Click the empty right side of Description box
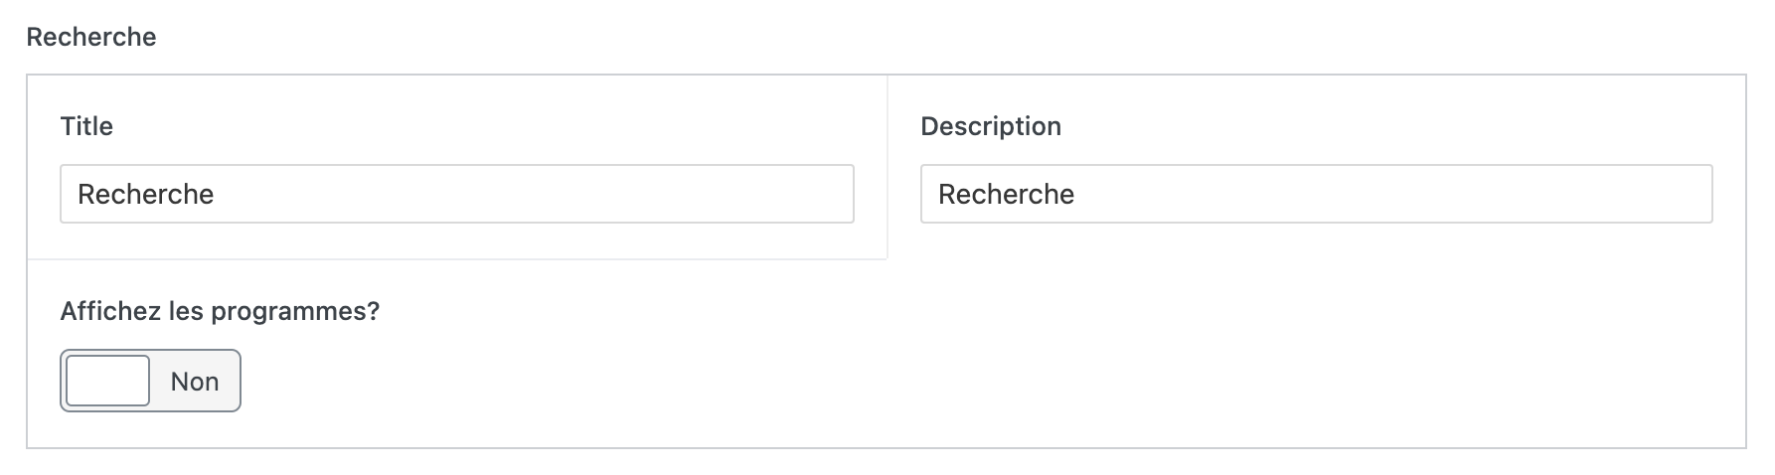Viewport: 1775px width, 475px height. [1540, 194]
